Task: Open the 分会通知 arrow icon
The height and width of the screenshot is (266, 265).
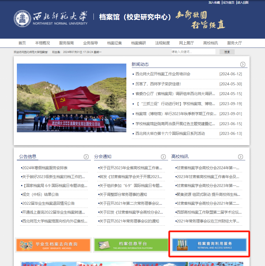Action: 163,157
